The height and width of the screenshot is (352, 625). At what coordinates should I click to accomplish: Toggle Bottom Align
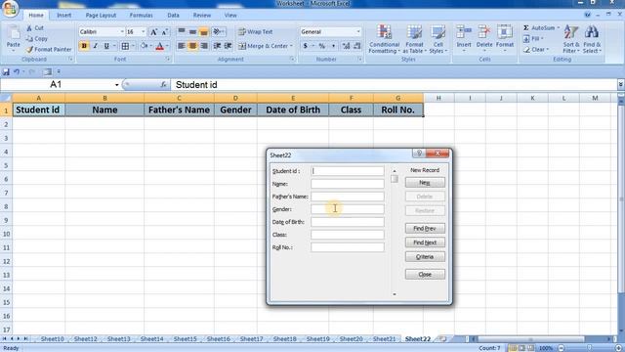(x=204, y=31)
